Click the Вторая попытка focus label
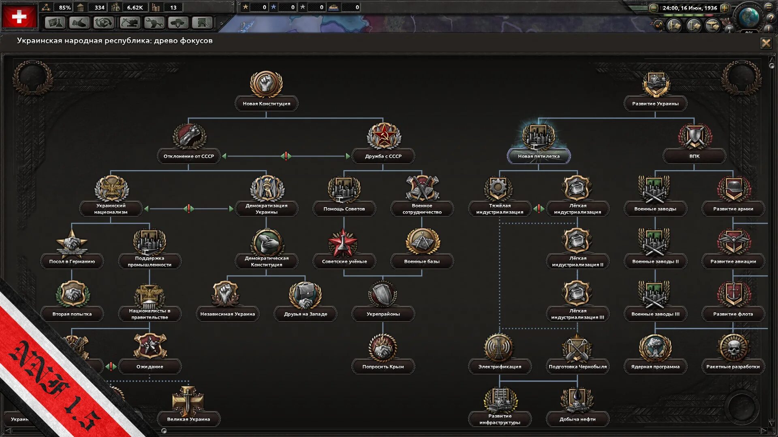This screenshot has width=778, height=437. pos(72,314)
